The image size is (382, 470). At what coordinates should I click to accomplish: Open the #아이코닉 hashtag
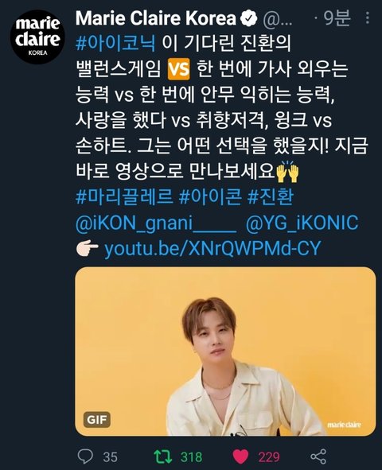point(115,44)
